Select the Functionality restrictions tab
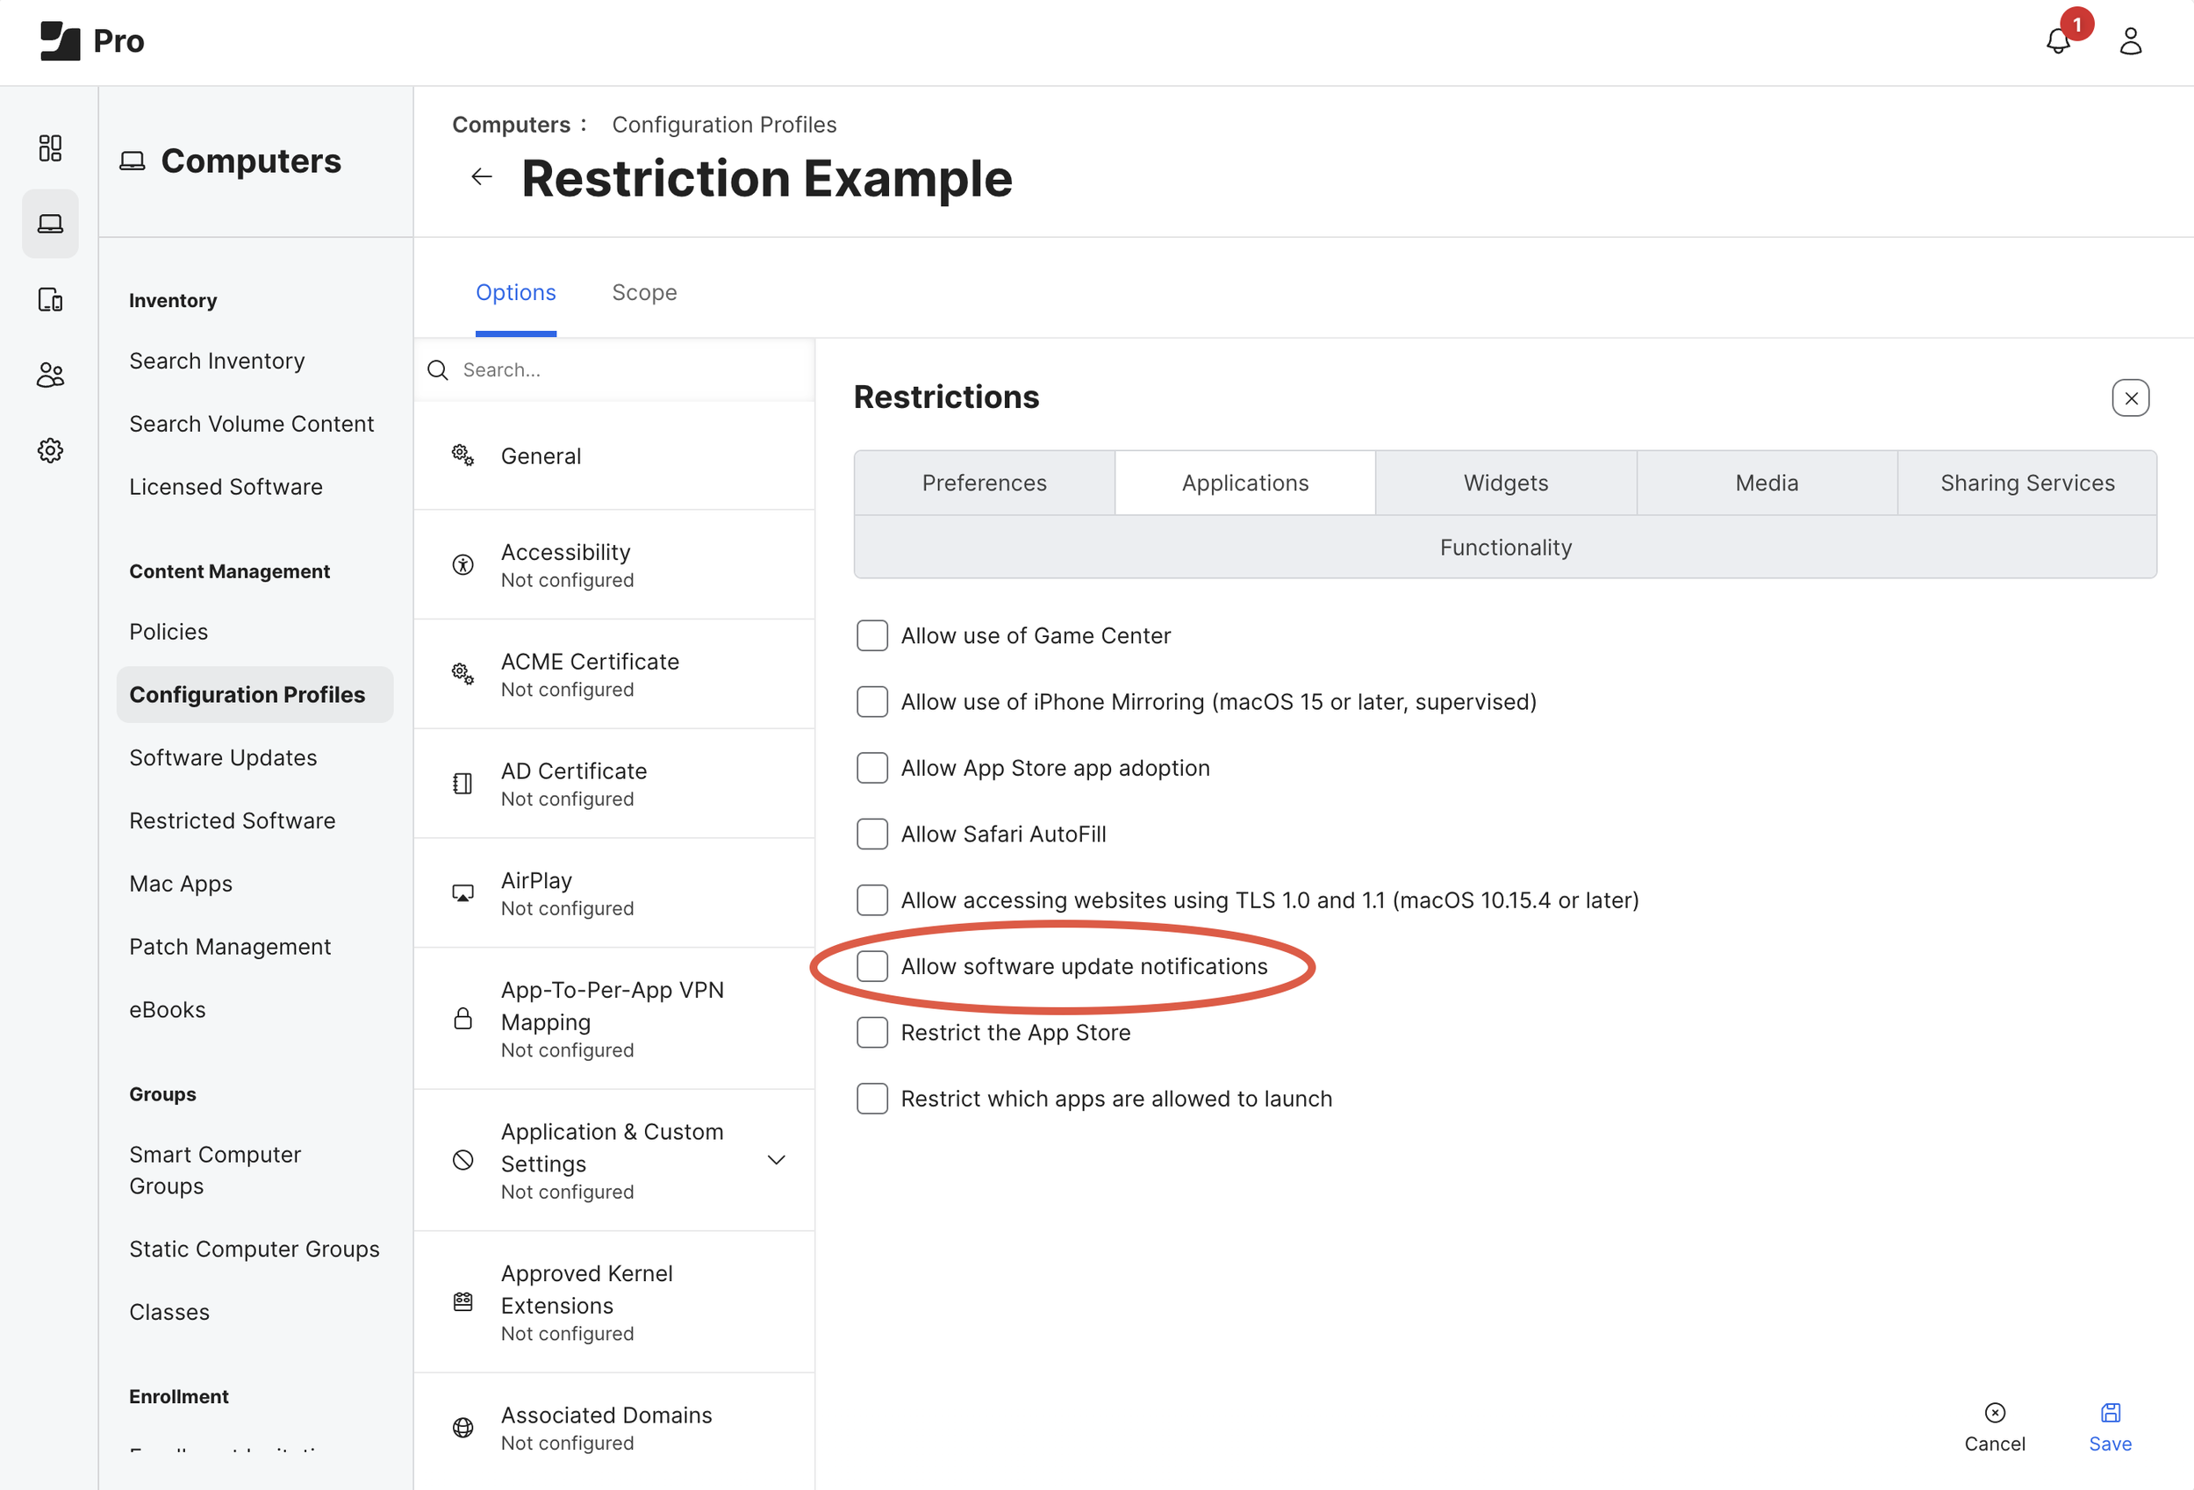Viewport: 2194px width, 1490px height. coord(1505,548)
